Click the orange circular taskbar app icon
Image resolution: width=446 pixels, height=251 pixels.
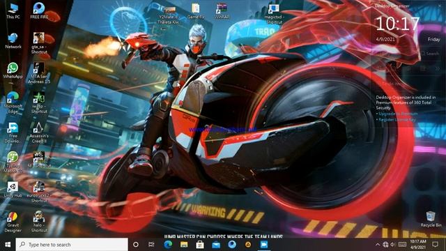(x=248, y=245)
